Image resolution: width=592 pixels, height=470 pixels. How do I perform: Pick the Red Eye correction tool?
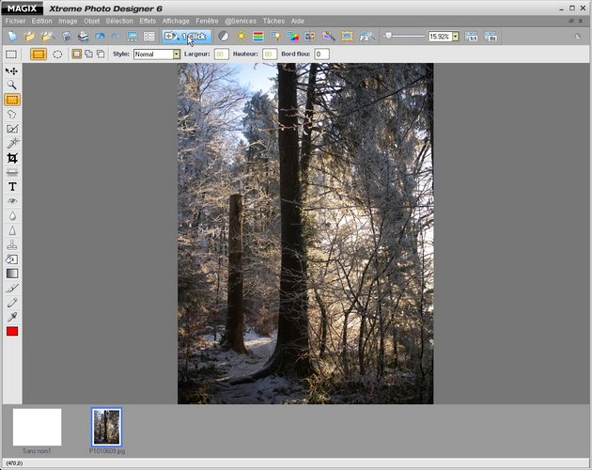click(x=12, y=201)
